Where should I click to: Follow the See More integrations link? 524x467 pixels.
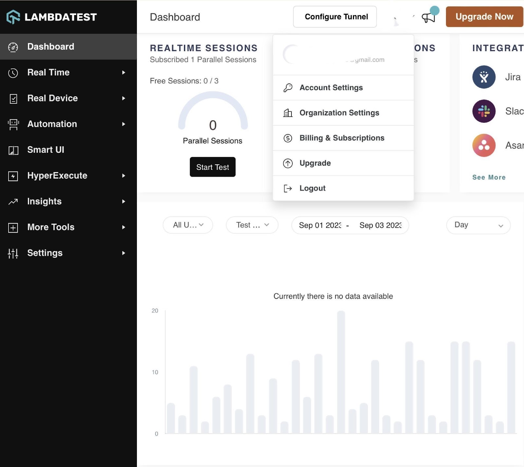click(x=489, y=177)
